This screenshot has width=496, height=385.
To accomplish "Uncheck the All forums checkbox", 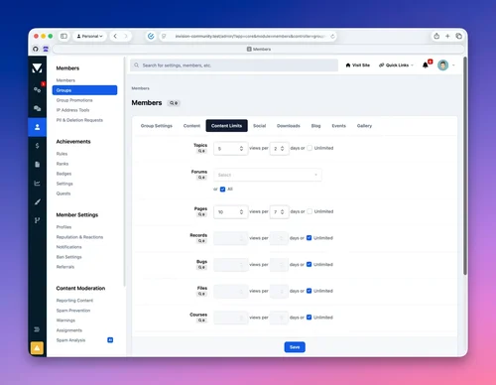I will point(222,190).
